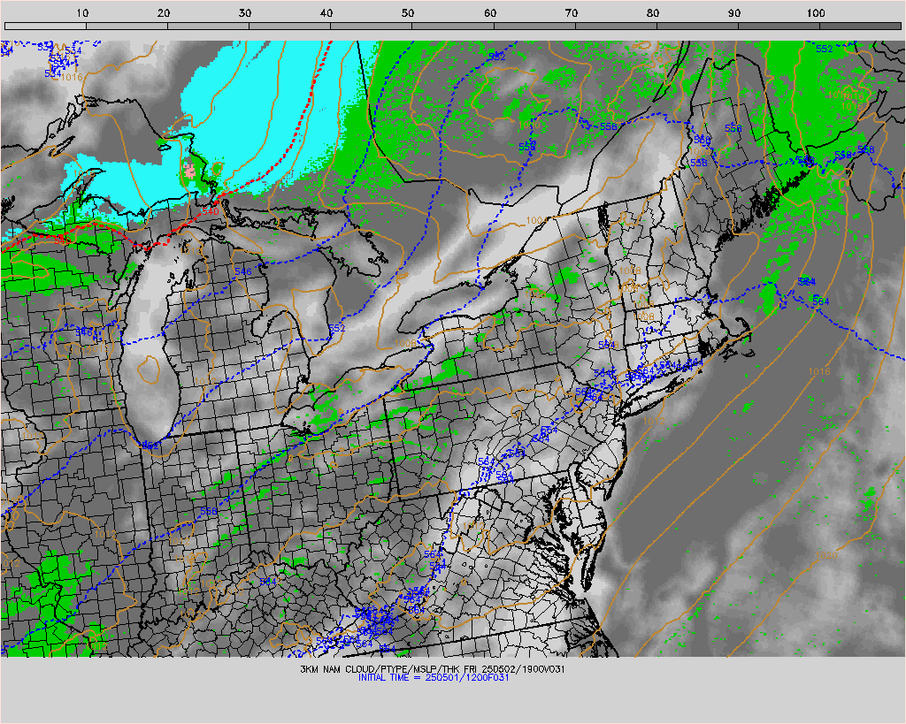Click the title '3KM NAM CLOUD/PTYPE/MSLP/THK FRI 250502/1900V031'
The height and width of the screenshot is (724, 906).
click(x=433, y=669)
